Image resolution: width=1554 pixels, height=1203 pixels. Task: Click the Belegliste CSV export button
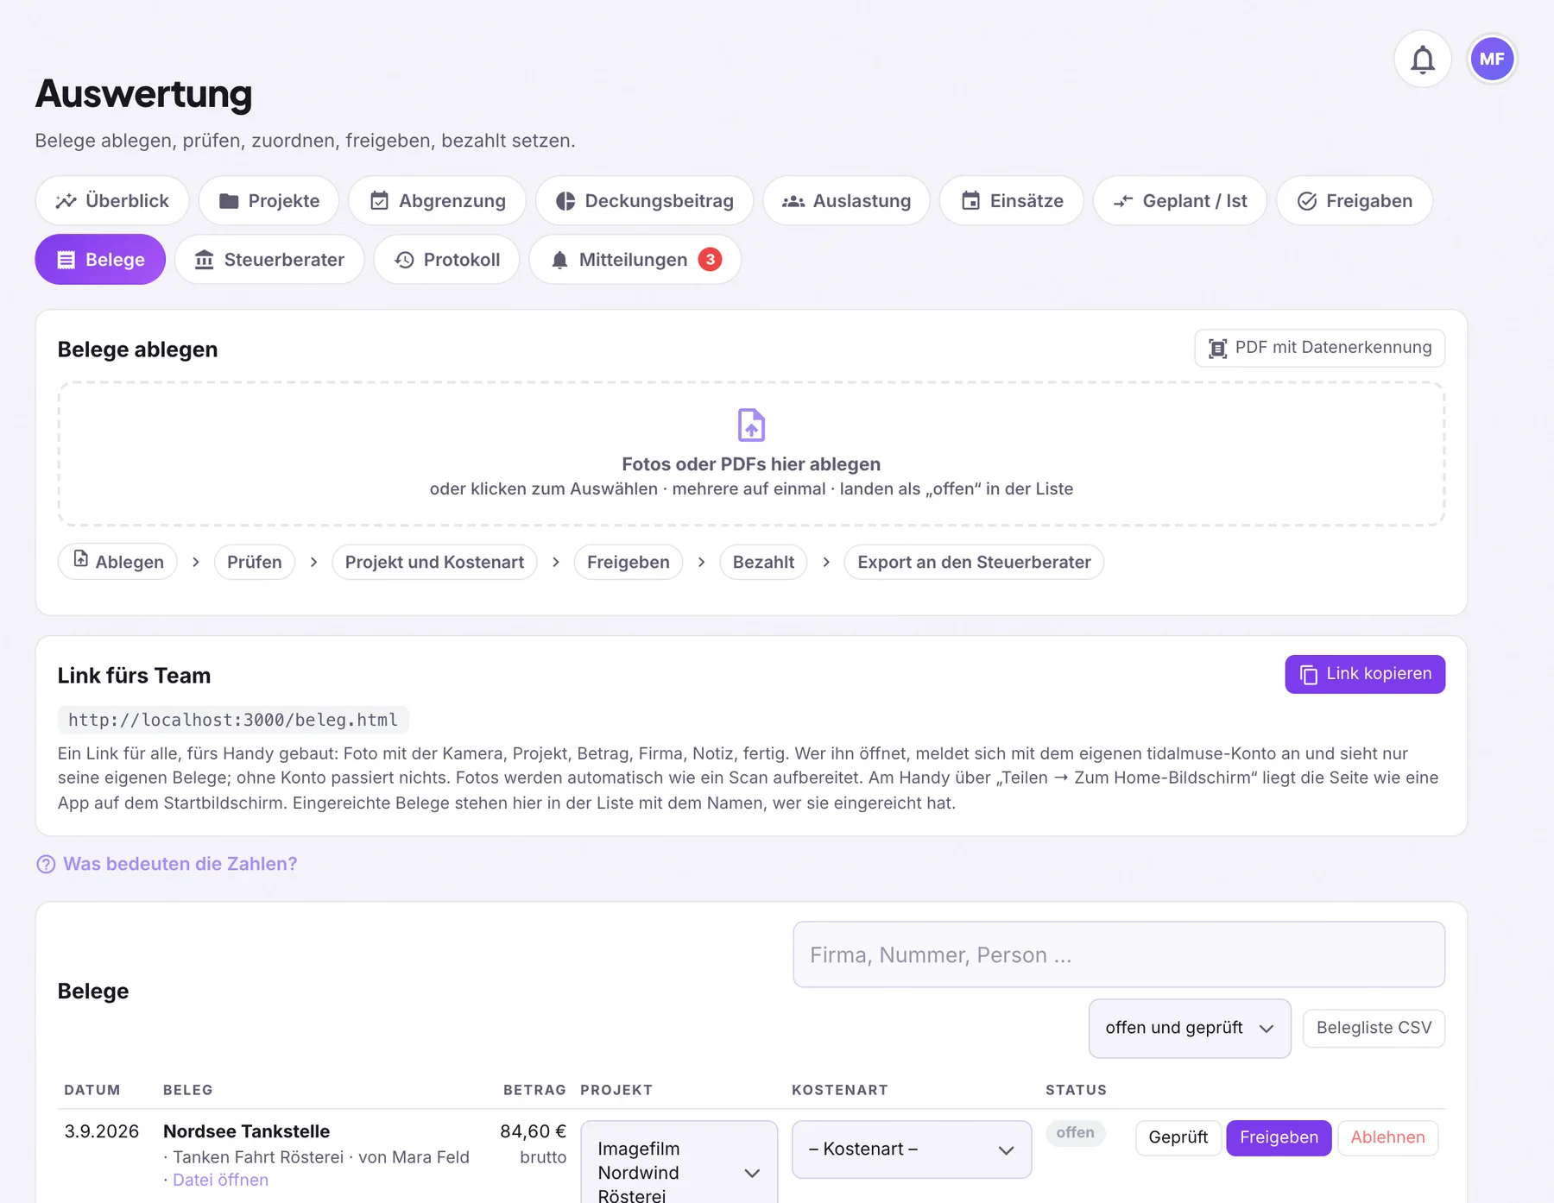pos(1374,1028)
